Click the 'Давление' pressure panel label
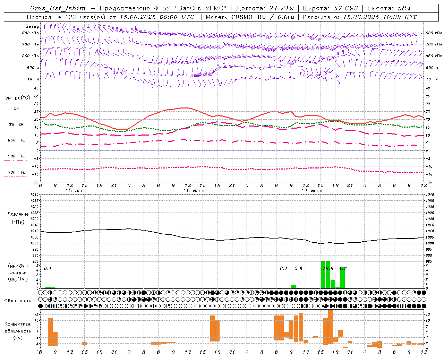Viewport: 444px width, 355px height. pyautogui.click(x=18, y=214)
